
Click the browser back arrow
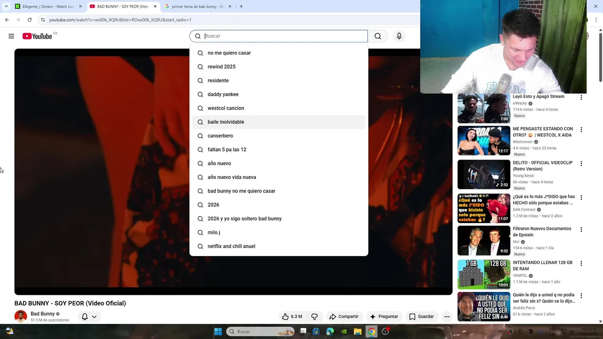point(7,20)
